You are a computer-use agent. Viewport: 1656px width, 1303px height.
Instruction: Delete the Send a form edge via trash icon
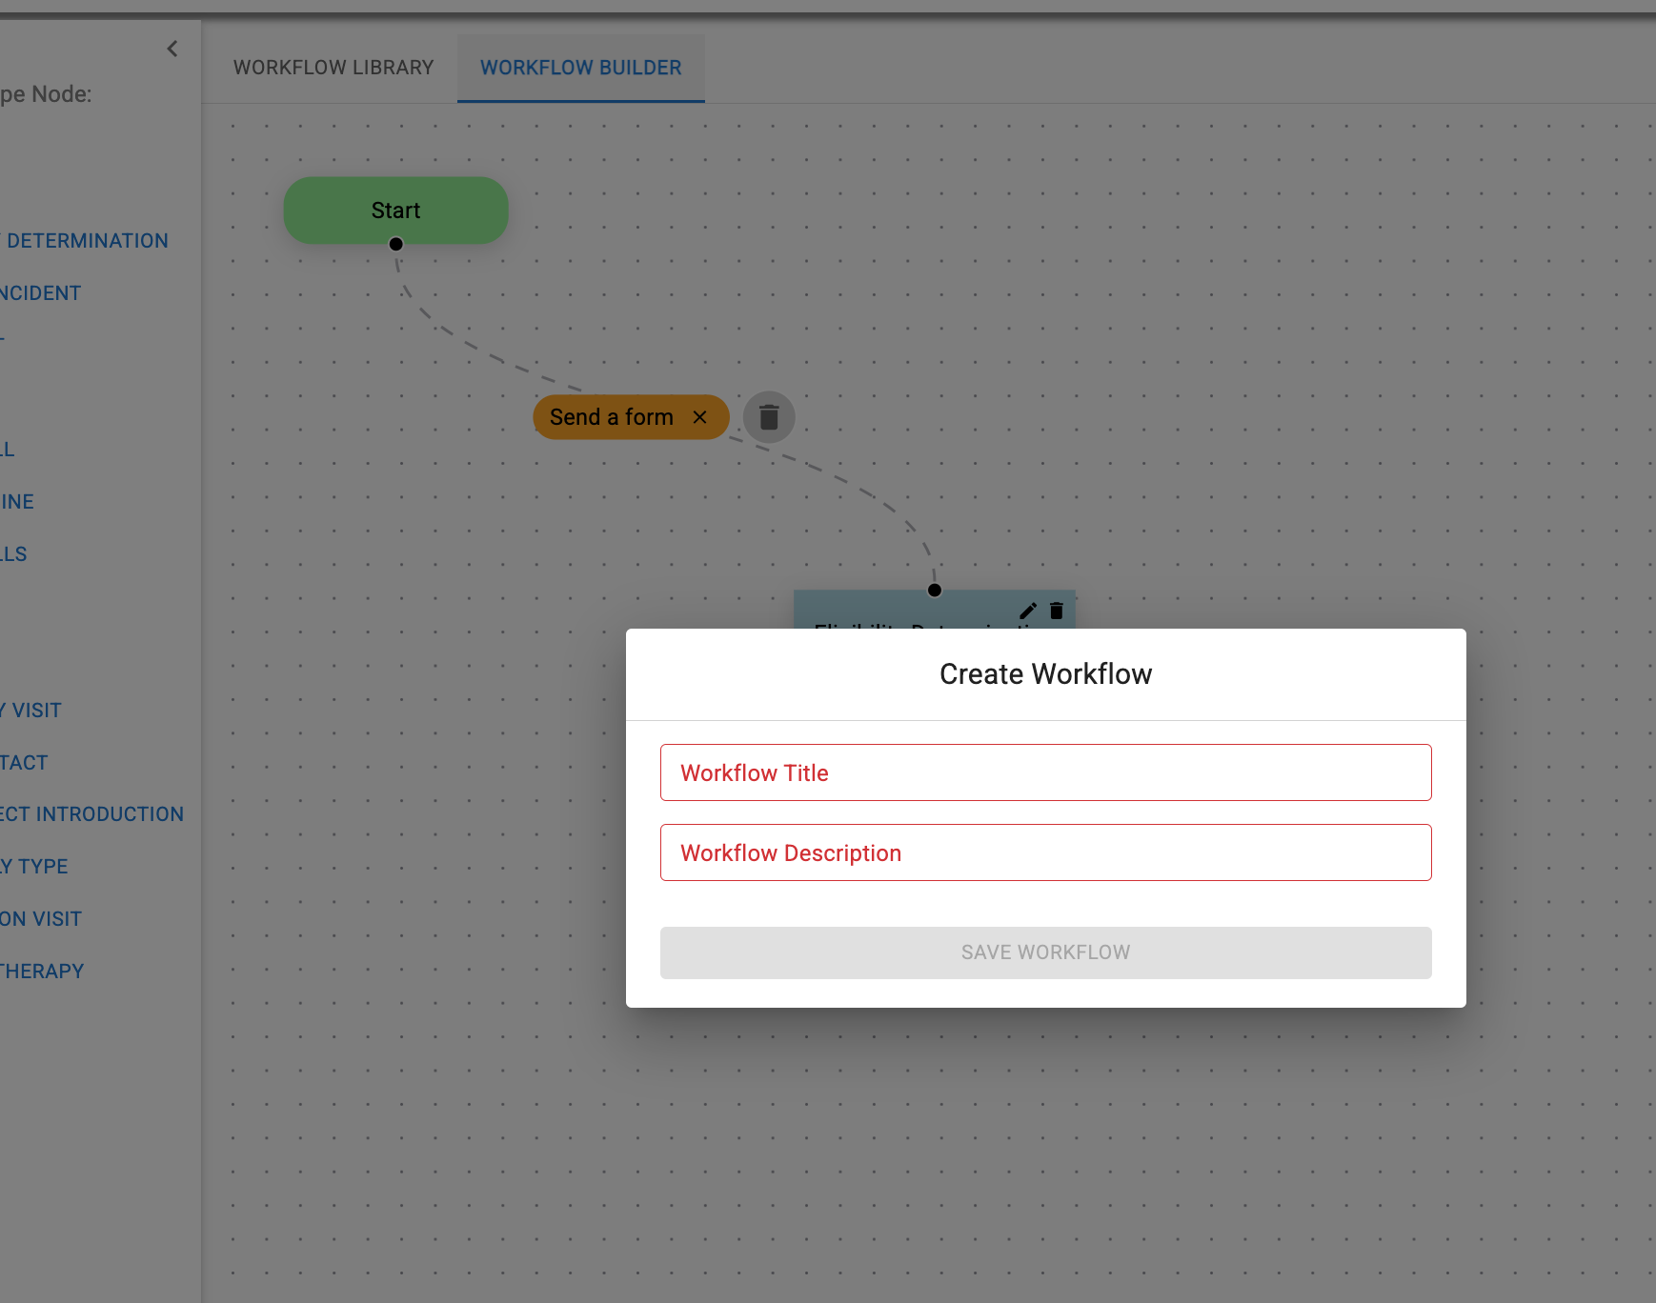click(769, 417)
